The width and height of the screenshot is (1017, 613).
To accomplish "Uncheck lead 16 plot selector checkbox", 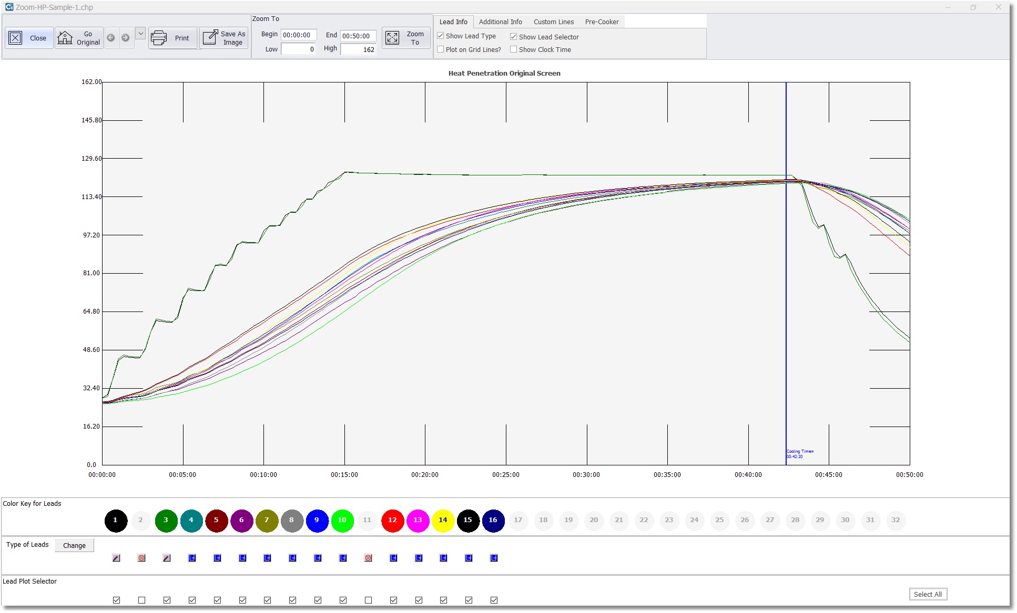I will 494,600.
